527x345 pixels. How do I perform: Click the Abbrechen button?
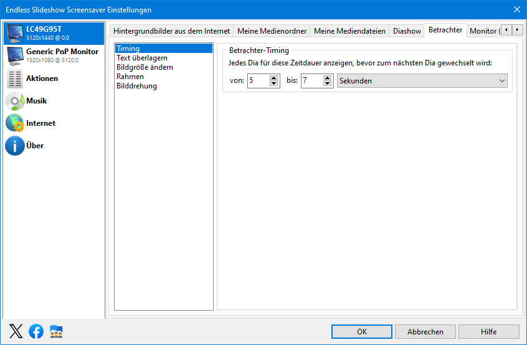(425, 331)
